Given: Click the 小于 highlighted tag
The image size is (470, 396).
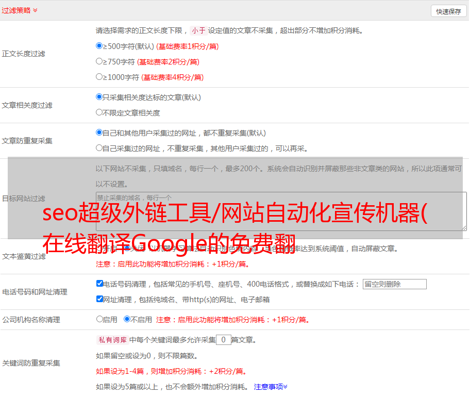Looking at the screenshot, I should pyautogui.click(x=198, y=30).
